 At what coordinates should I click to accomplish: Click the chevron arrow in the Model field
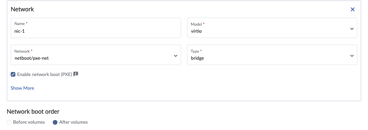352,29
